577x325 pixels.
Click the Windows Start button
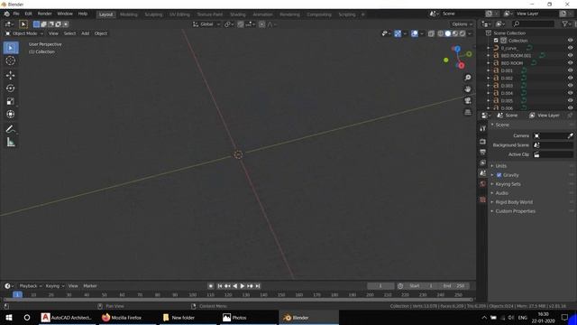click(x=9, y=318)
